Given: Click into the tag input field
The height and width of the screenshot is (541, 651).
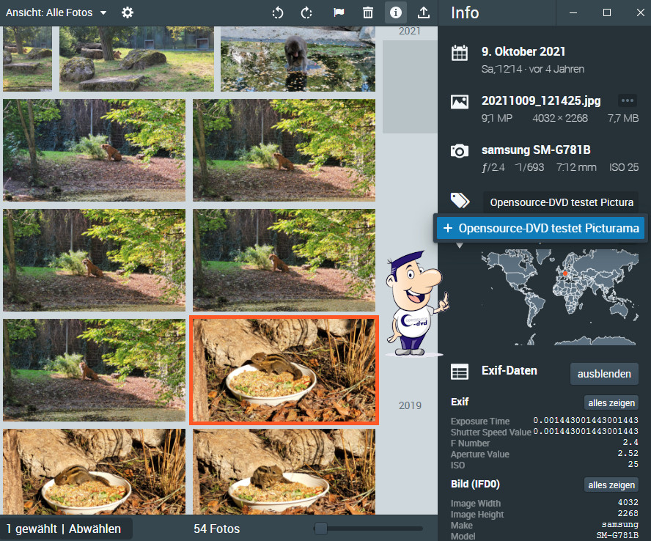Looking at the screenshot, I should click(x=561, y=202).
